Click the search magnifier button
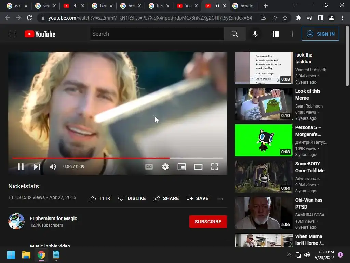The width and height of the screenshot is (350, 263). coord(234,34)
